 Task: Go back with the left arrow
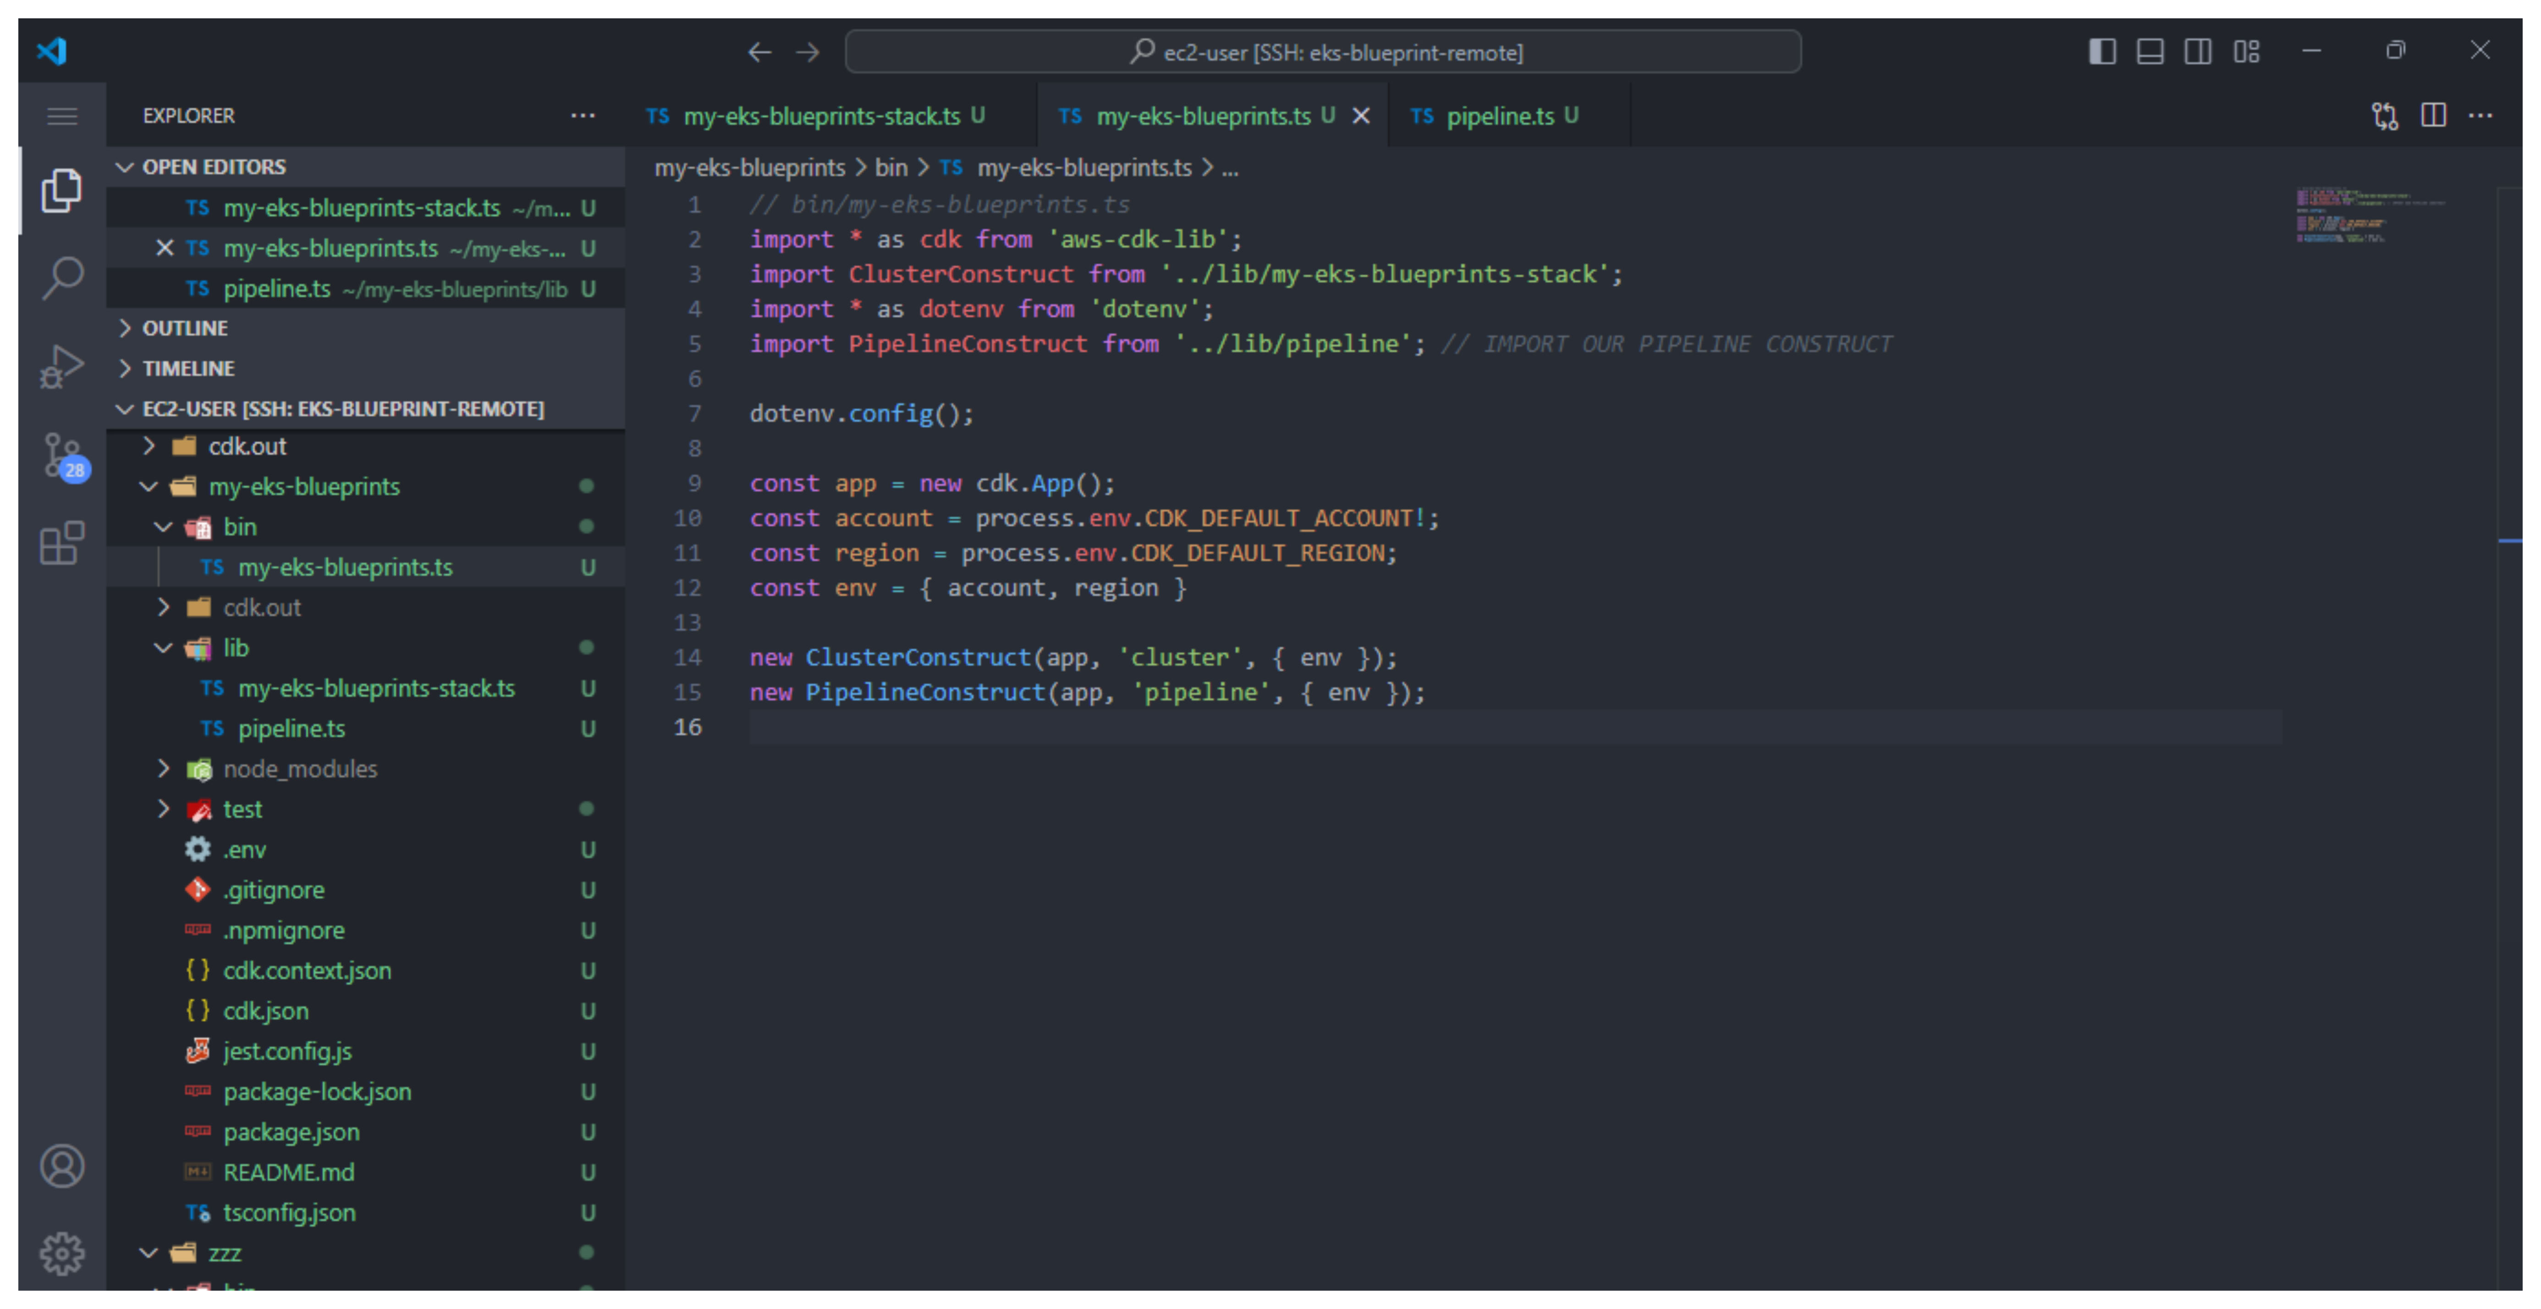[x=759, y=52]
